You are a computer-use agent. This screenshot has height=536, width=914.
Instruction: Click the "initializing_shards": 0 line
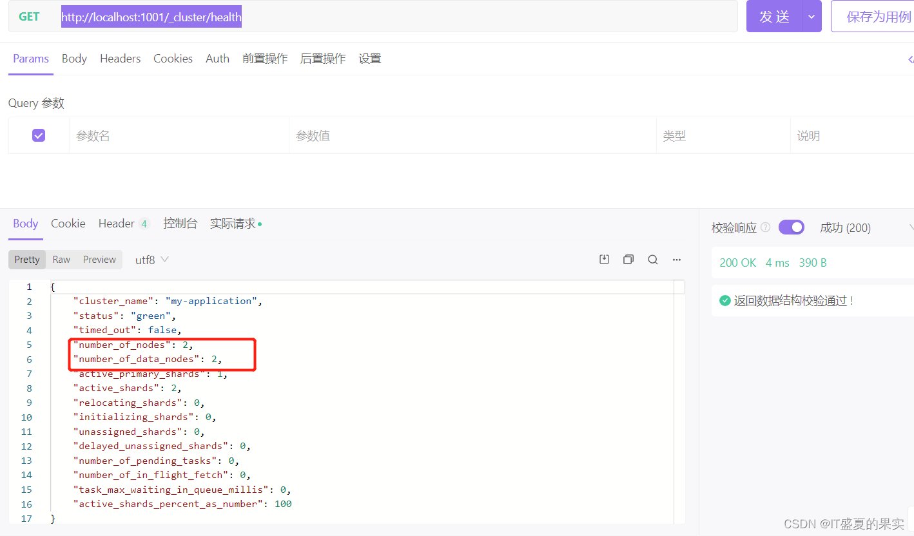[145, 417]
